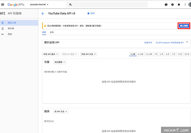Click the 資料庫 library icon in the sidebar

point(2,28)
